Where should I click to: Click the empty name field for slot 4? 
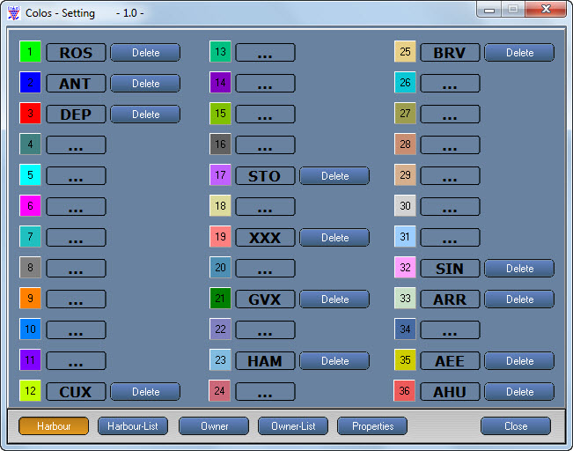coord(76,145)
